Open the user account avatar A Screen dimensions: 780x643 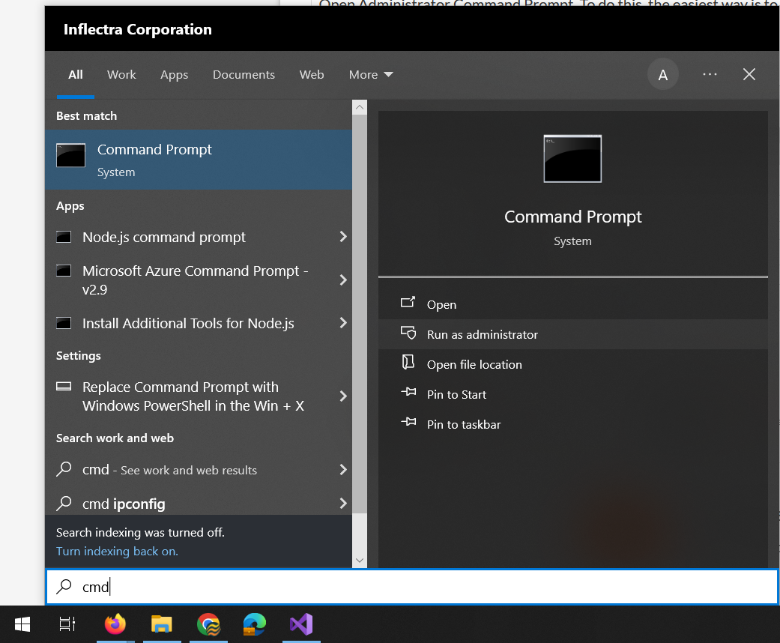pyautogui.click(x=662, y=75)
